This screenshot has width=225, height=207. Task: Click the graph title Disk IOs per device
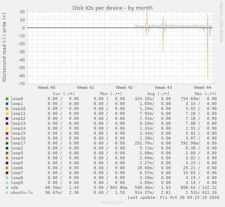(x=112, y=8)
